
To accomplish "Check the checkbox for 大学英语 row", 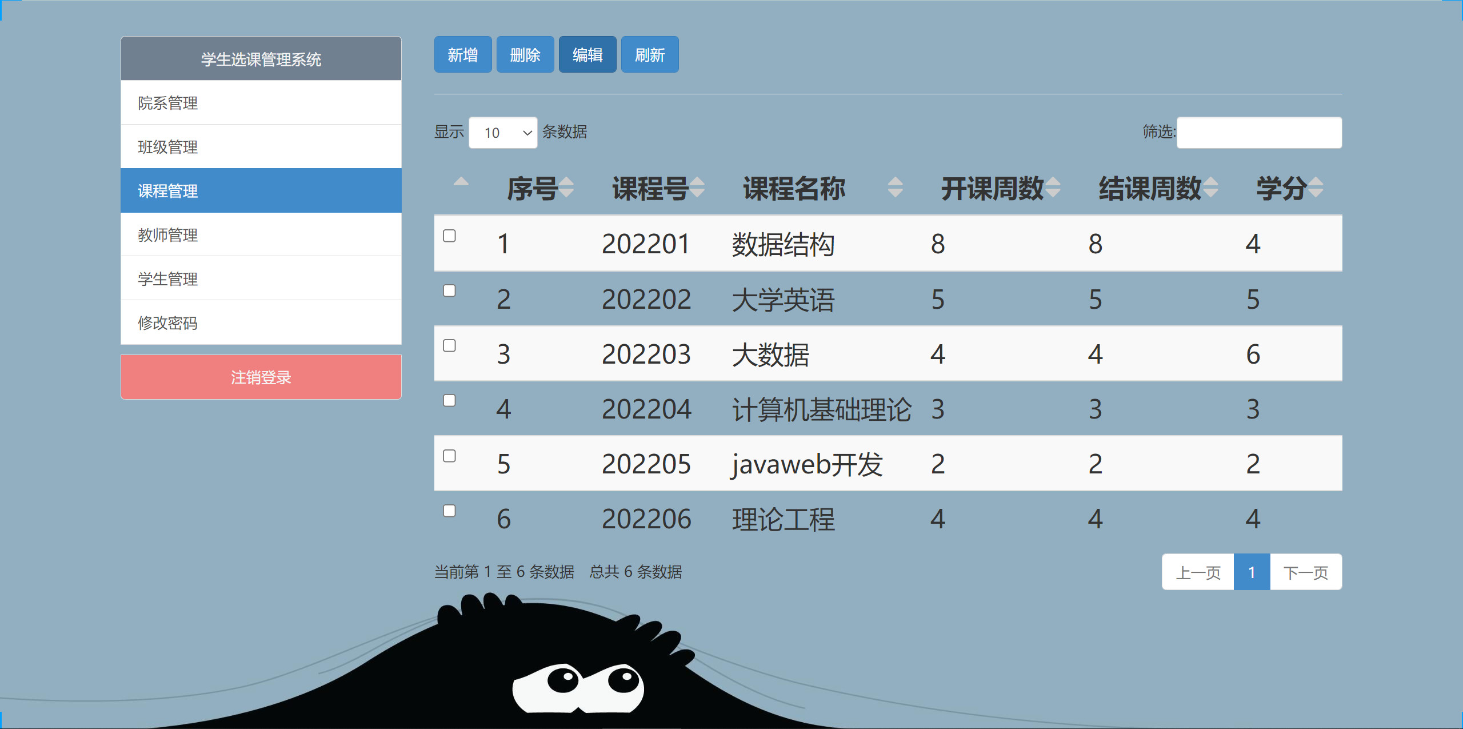I will pos(449,290).
